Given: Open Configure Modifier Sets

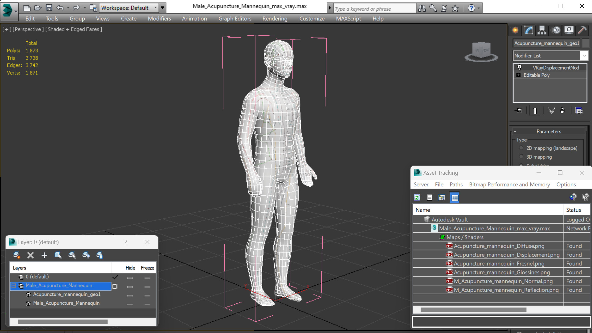Looking at the screenshot, I should tap(579, 111).
